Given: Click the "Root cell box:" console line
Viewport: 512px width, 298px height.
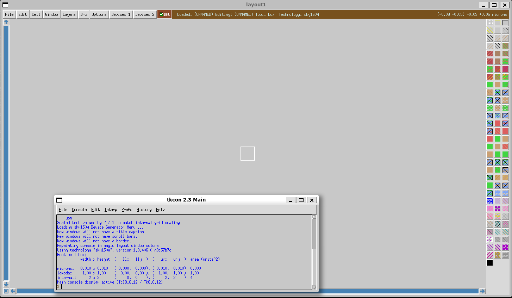Looking at the screenshot, I should [x=72, y=255].
